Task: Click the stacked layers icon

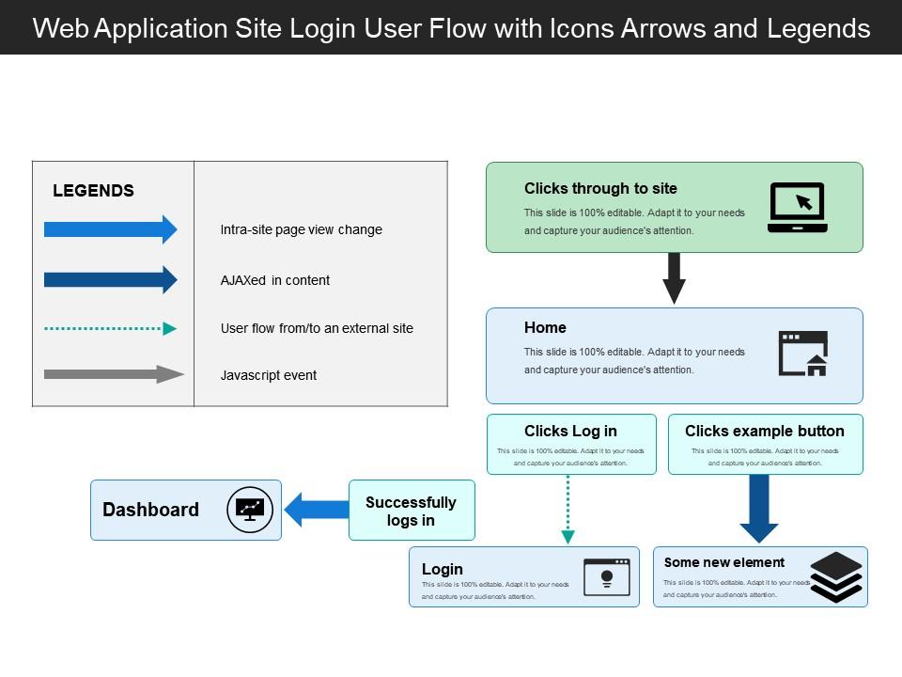Action: coord(836,576)
